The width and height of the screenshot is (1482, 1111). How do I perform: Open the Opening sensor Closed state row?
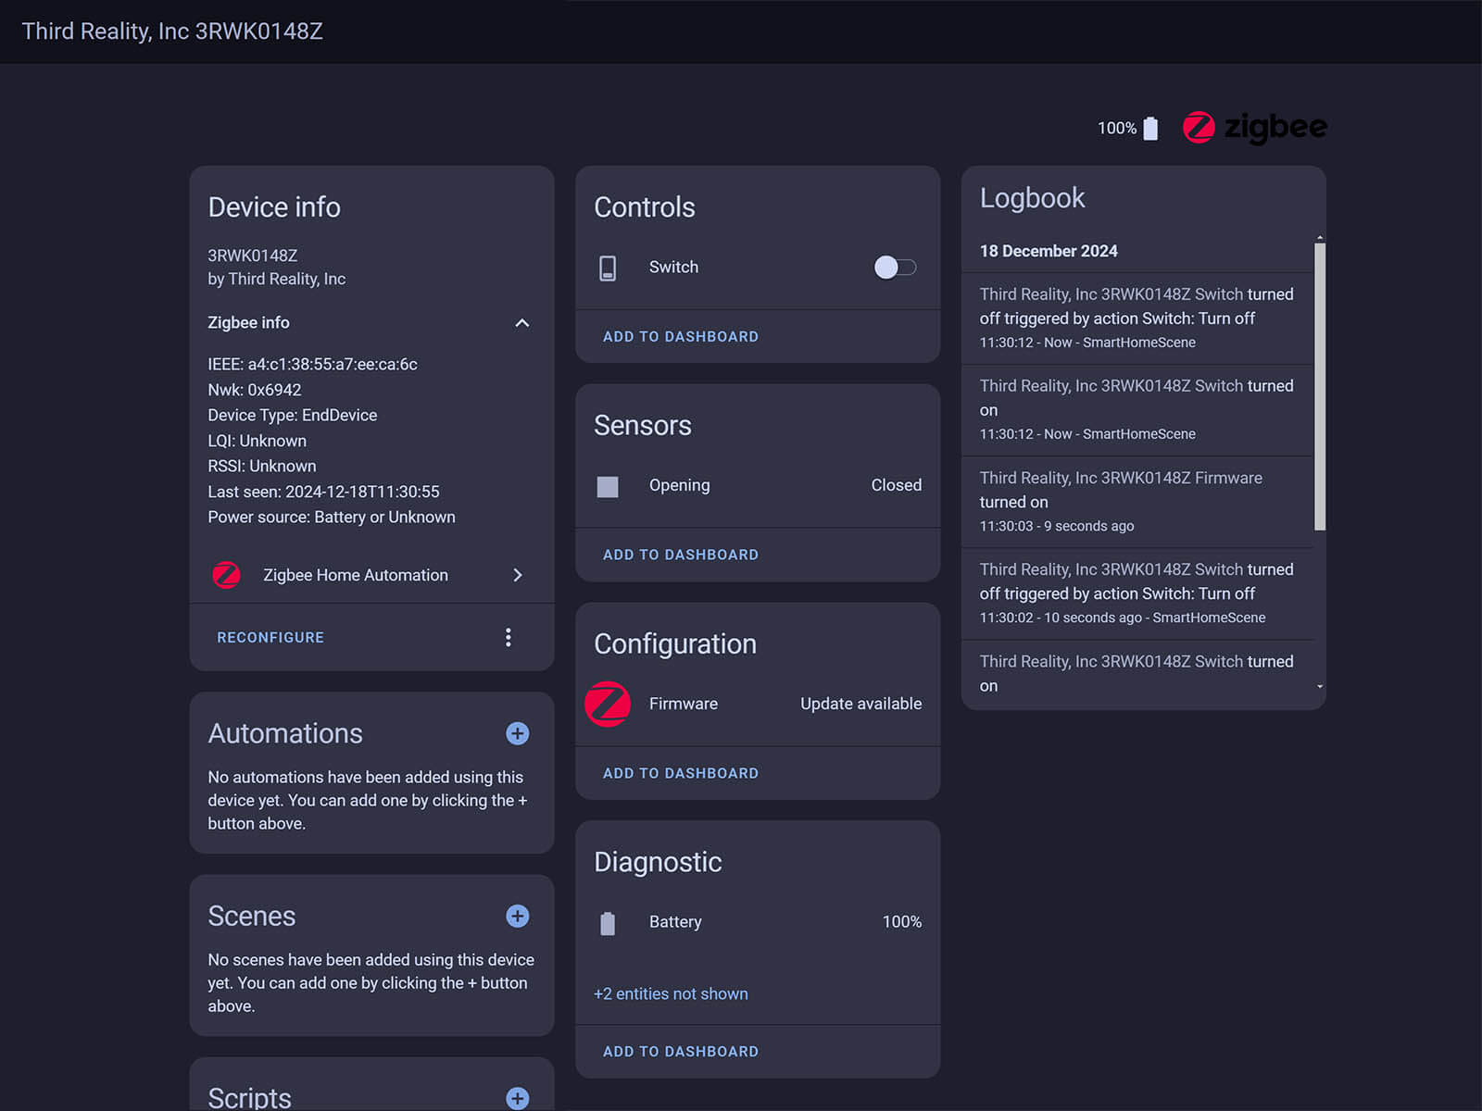[895, 485]
